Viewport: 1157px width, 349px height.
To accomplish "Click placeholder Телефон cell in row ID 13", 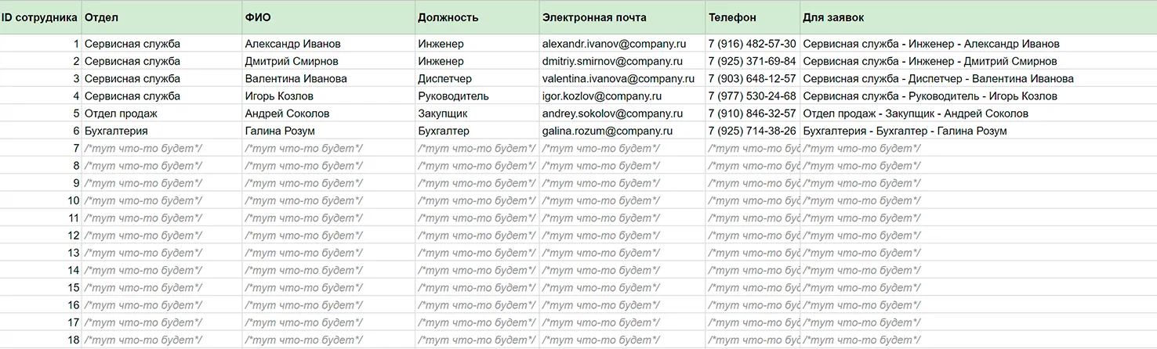I will pos(753,253).
